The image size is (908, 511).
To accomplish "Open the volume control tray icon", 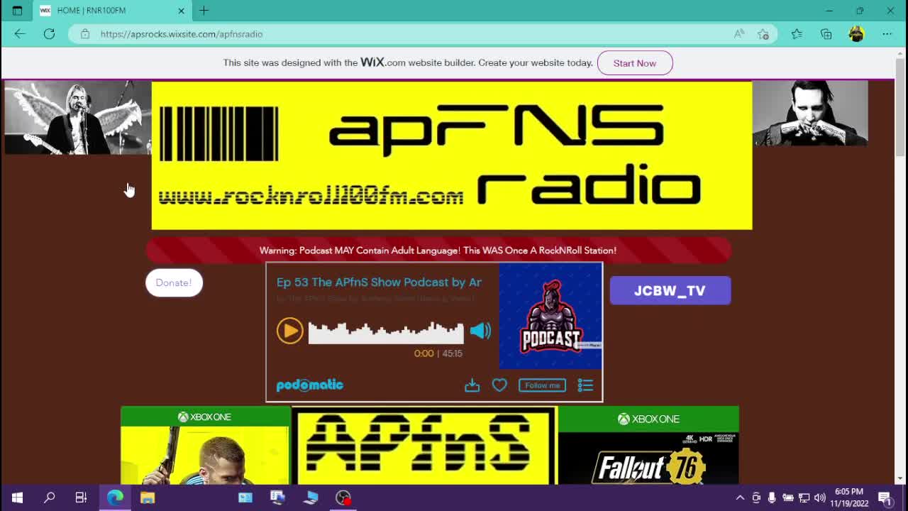I will (820, 498).
